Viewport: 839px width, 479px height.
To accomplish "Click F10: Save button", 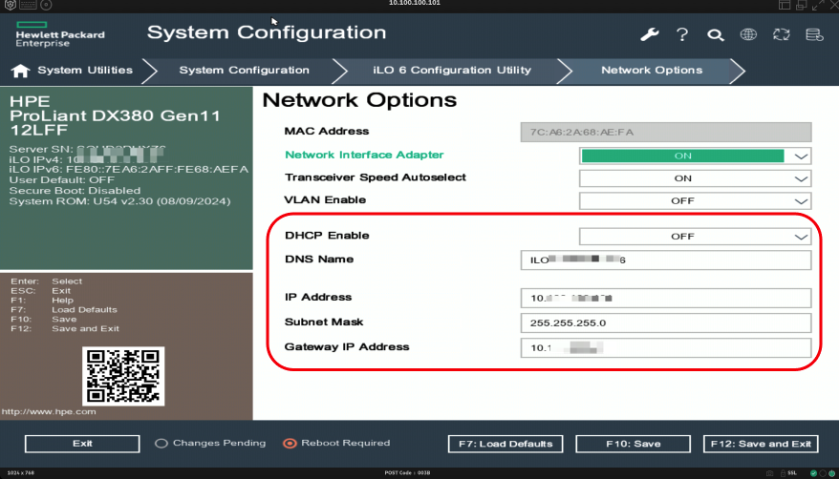I will [x=633, y=444].
